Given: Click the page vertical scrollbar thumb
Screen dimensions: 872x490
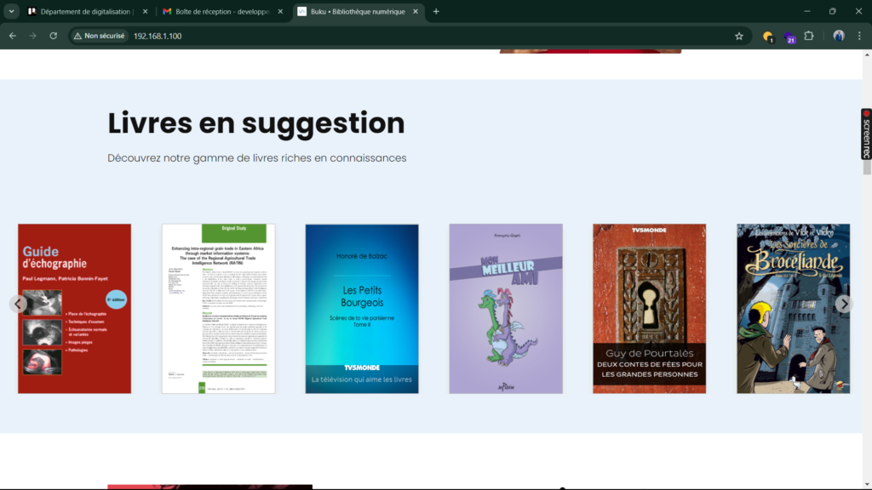Looking at the screenshot, I should (867, 167).
